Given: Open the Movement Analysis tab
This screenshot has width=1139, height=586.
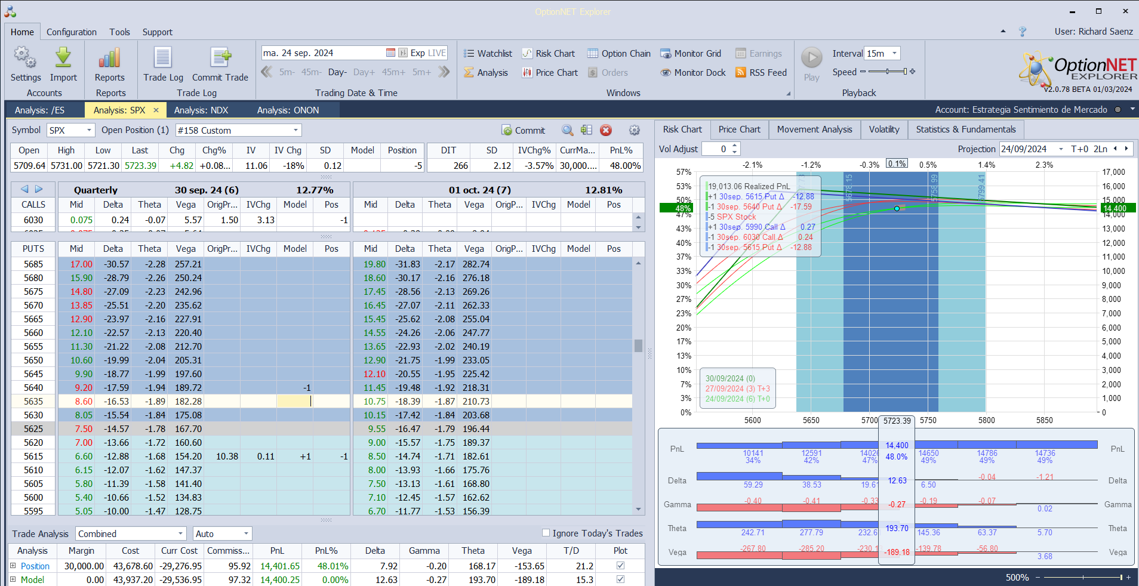Looking at the screenshot, I should [814, 129].
